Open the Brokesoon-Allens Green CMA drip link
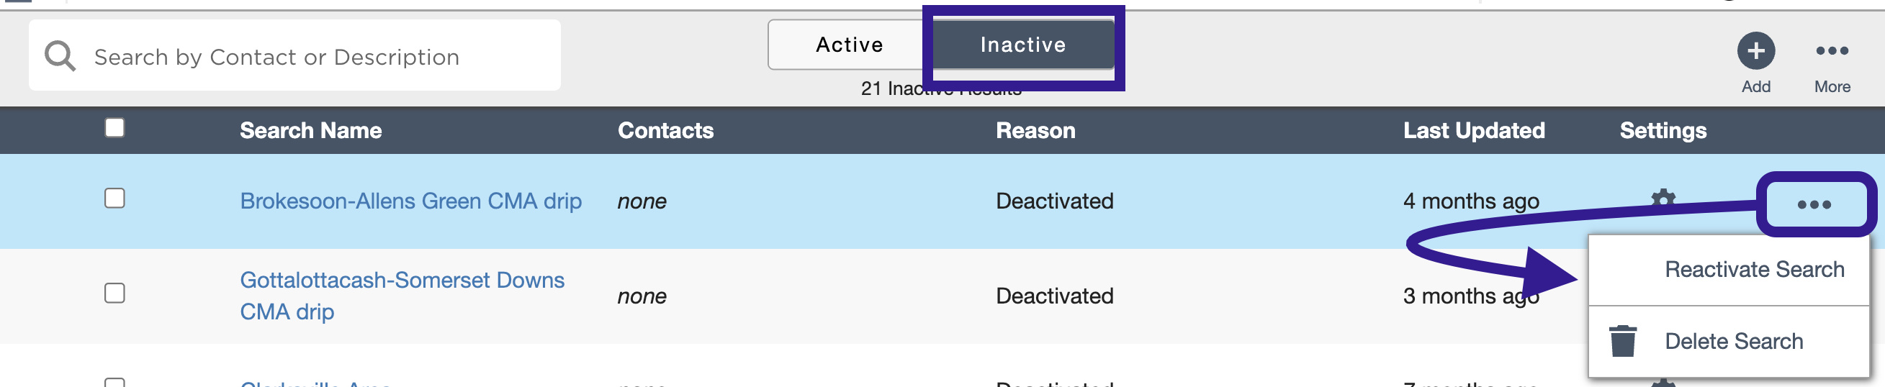This screenshot has height=387, width=1885. click(410, 201)
